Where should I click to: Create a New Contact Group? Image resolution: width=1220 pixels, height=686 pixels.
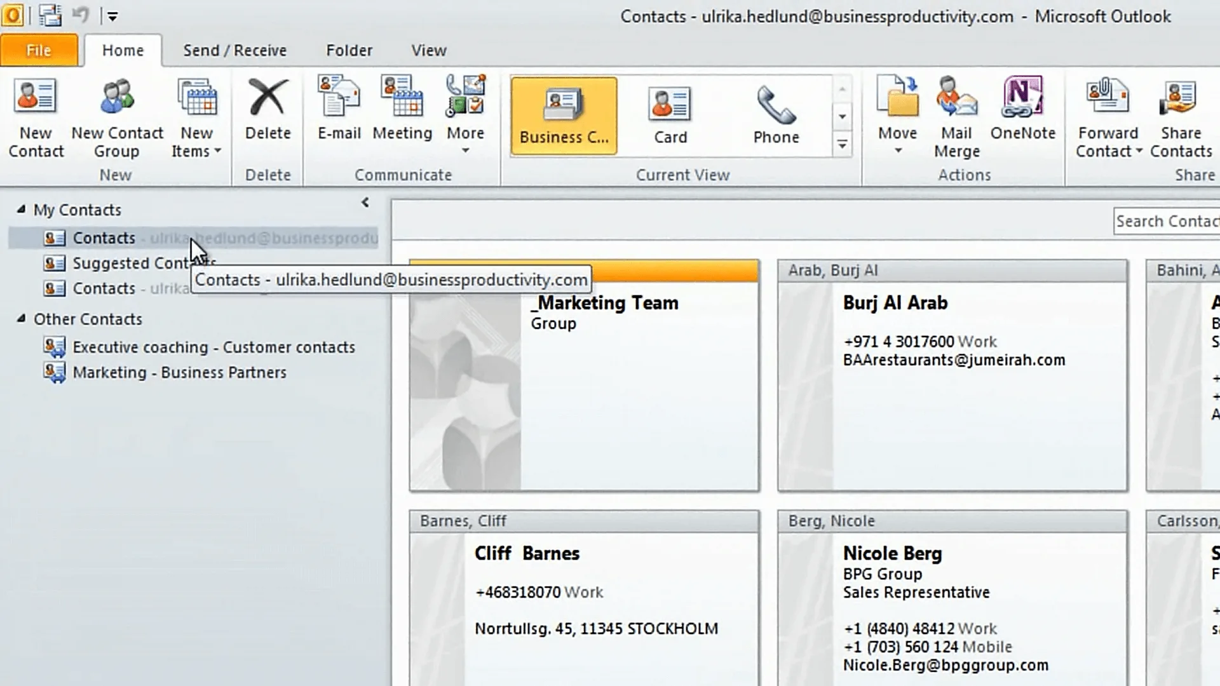[117, 118]
